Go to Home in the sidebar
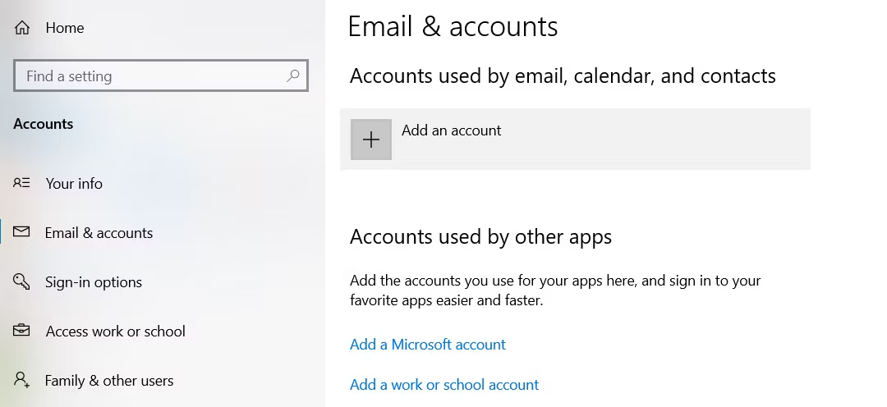The height and width of the screenshot is (407, 887). coord(65,28)
